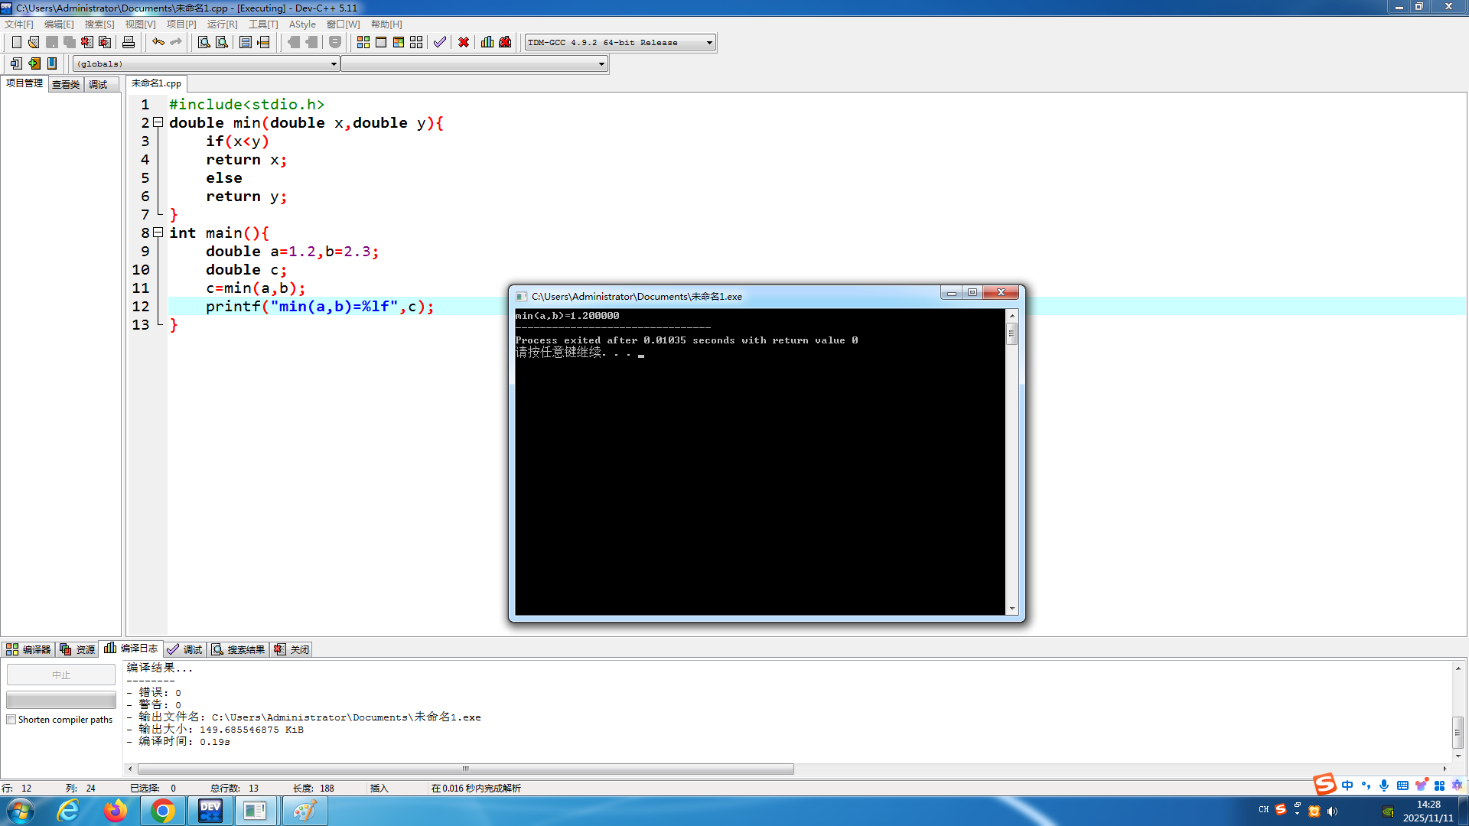Viewport: 1469px width, 826px height.
Task: Click the compile log horizontal scrollbar
Action: tap(465, 769)
